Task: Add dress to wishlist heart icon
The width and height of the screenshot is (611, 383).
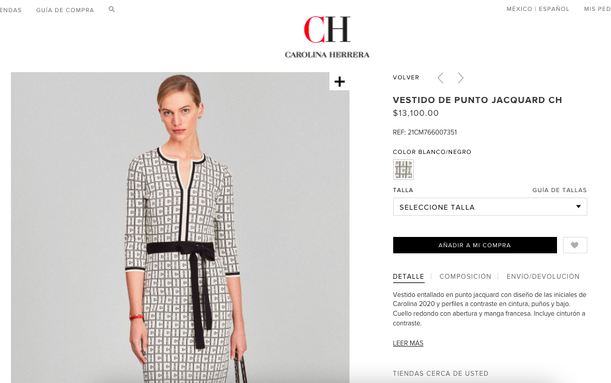Action: coord(575,245)
